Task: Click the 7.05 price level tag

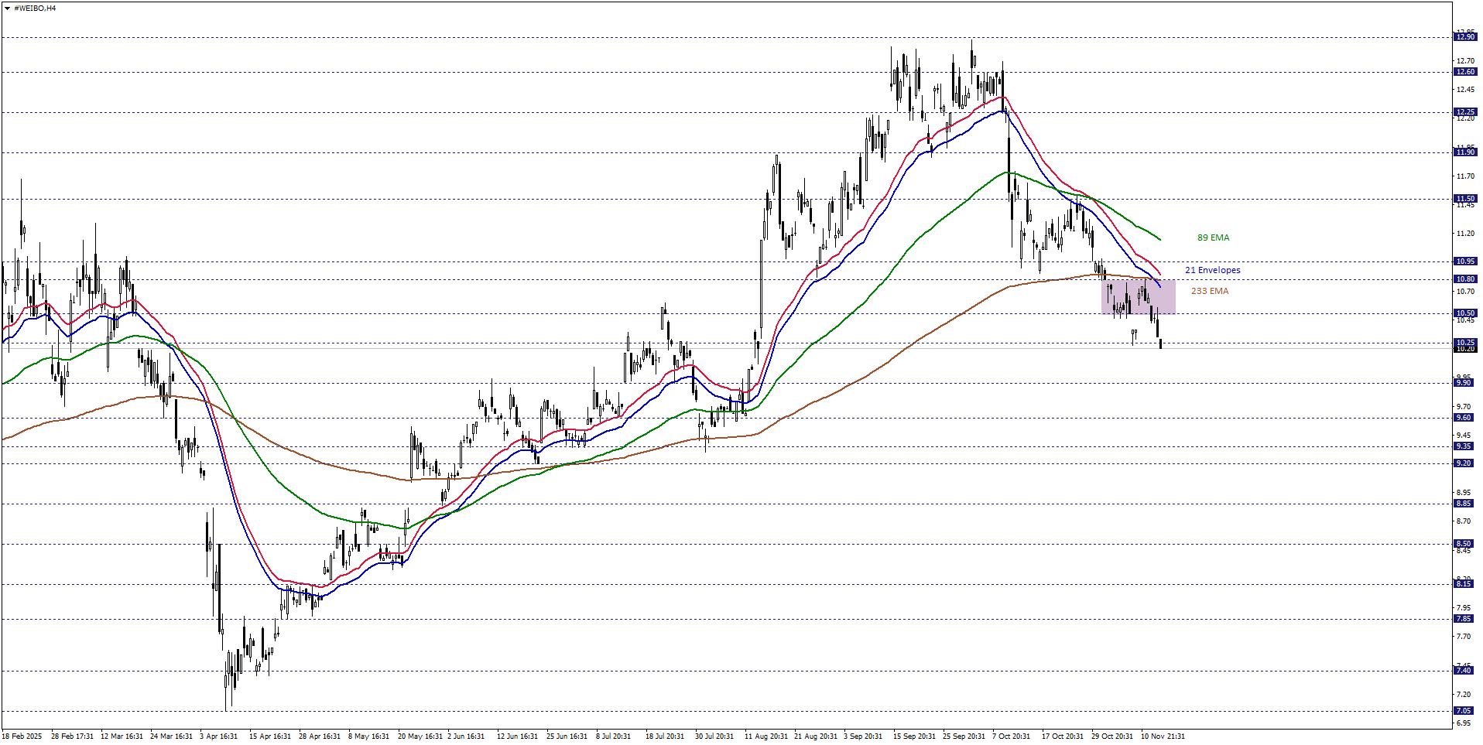Action: point(1464,711)
